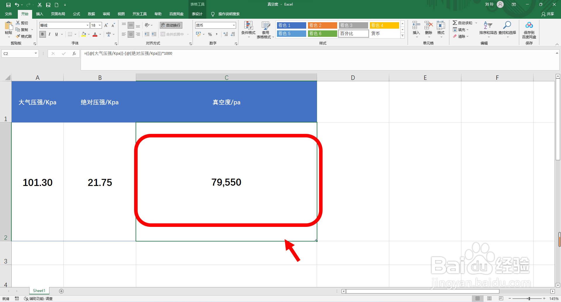Increase indent in alignment group

click(154, 34)
